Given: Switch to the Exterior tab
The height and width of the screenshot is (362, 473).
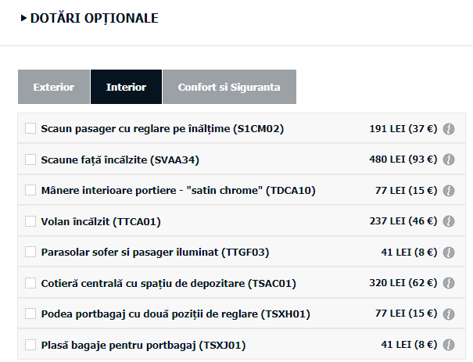Looking at the screenshot, I should [x=54, y=87].
